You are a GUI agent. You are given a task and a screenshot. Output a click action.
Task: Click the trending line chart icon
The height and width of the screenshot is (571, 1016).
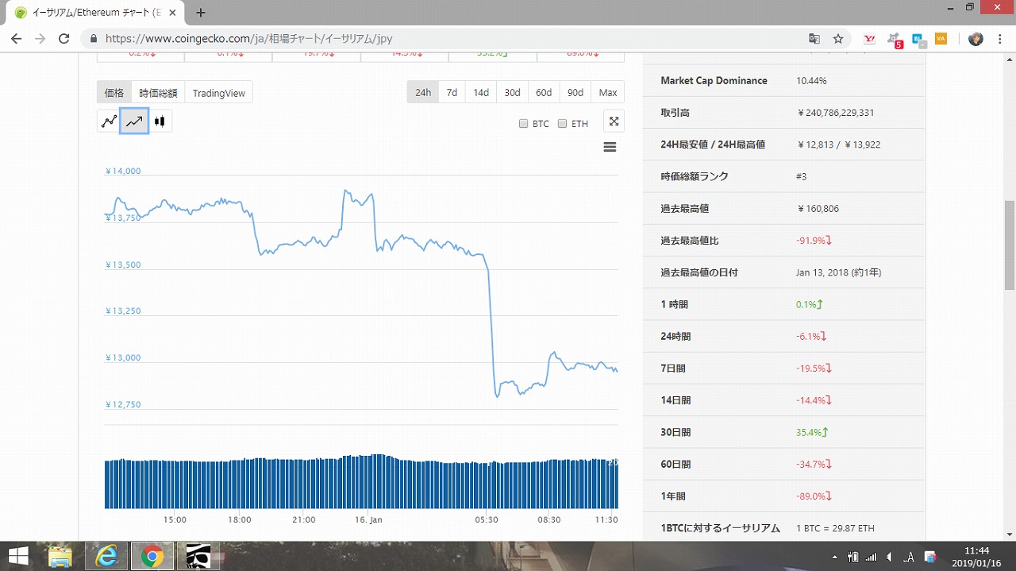(134, 122)
